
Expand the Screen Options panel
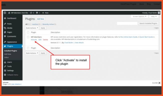pyautogui.click(x=139, y=17)
